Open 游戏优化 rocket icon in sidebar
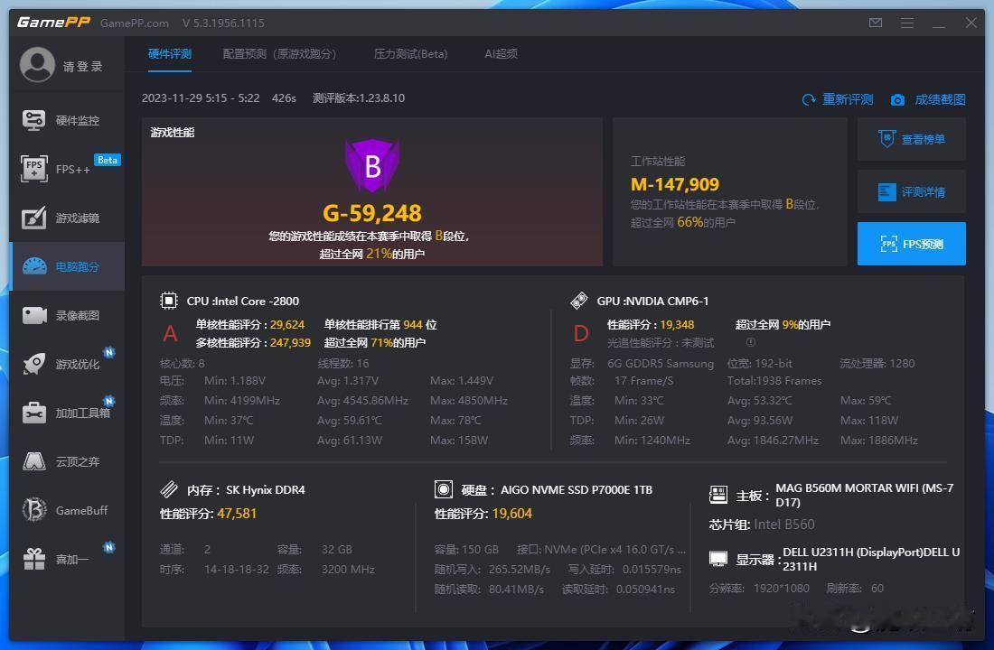This screenshot has height=650, width=994. pos(34,365)
